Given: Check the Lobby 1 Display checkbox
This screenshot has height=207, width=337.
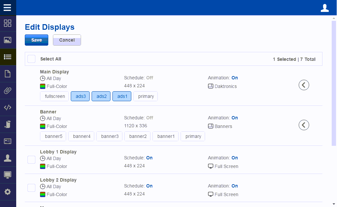Looking at the screenshot, I should click(x=31, y=159).
